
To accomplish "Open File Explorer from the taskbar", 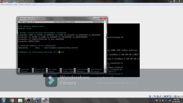I will coord(20,100).
